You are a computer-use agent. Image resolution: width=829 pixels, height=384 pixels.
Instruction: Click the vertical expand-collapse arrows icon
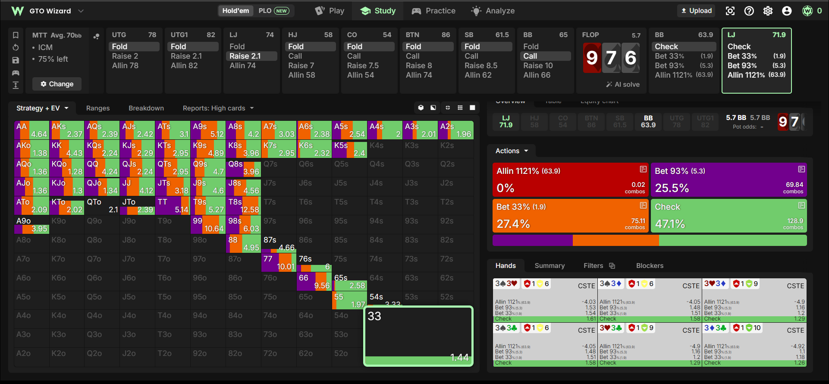[x=16, y=85]
